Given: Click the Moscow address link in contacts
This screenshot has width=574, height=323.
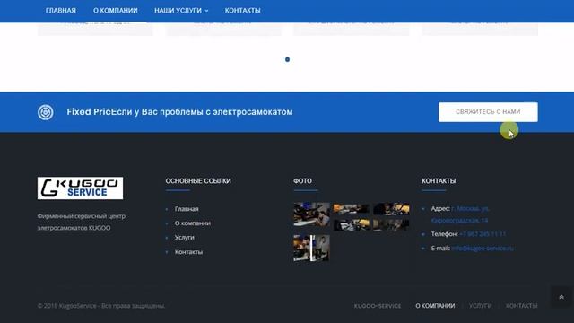Looking at the screenshot, I should point(460,214).
